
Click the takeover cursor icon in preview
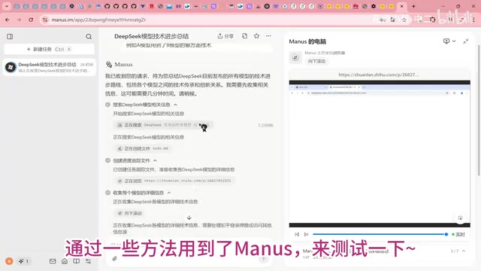pyautogui.click(x=460, y=218)
